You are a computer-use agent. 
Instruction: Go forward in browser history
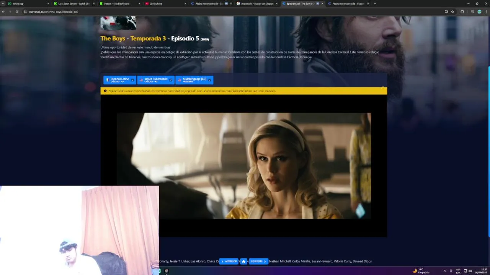pos(10,12)
